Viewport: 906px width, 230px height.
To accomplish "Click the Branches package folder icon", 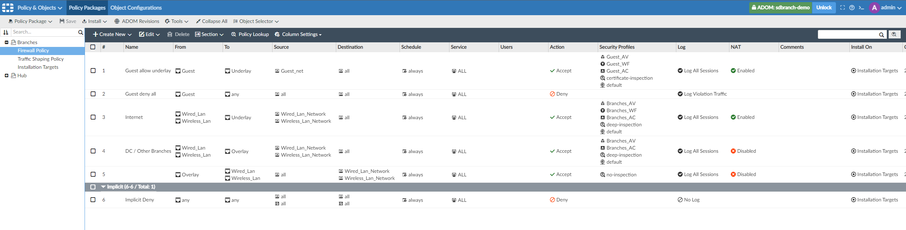I will tap(13, 42).
